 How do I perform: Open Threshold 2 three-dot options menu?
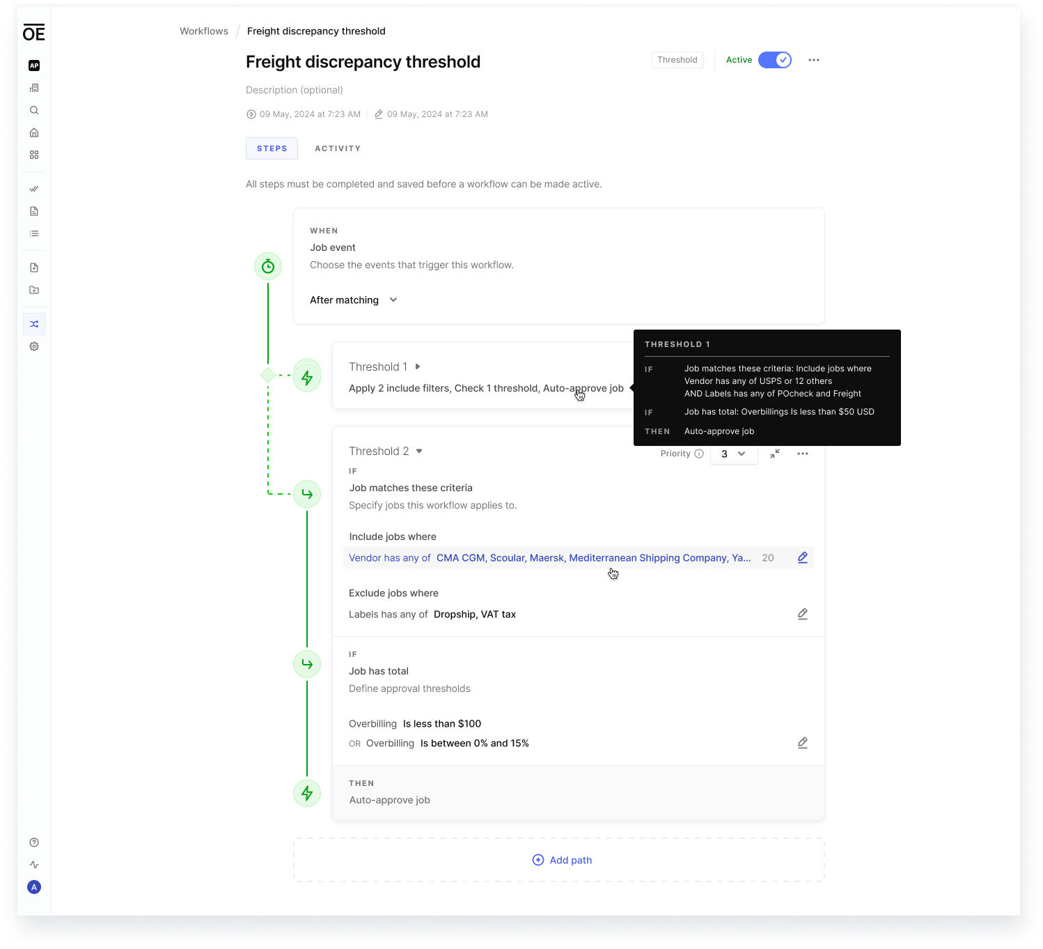pos(803,454)
